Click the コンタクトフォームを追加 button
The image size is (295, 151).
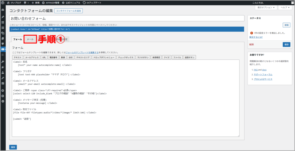coord(69,11)
